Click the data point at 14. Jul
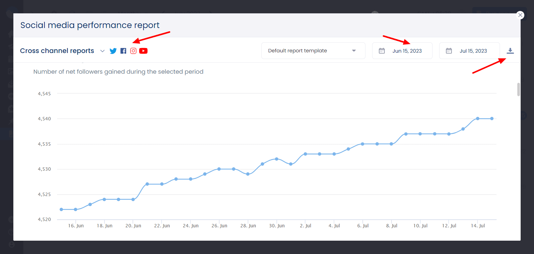Image resolution: width=534 pixels, height=254 pixels. [x=478, y=119]
